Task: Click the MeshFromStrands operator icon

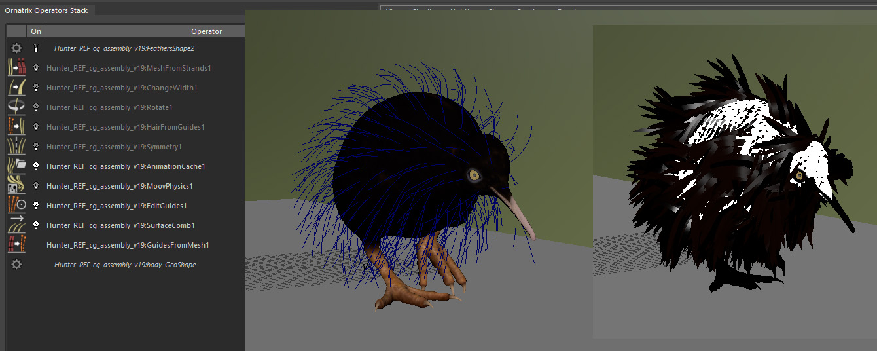Action: click(16, 68)
